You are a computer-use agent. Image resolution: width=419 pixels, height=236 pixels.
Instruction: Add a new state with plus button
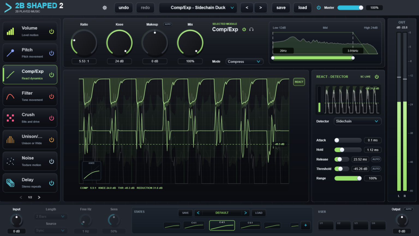pos(306,225)
